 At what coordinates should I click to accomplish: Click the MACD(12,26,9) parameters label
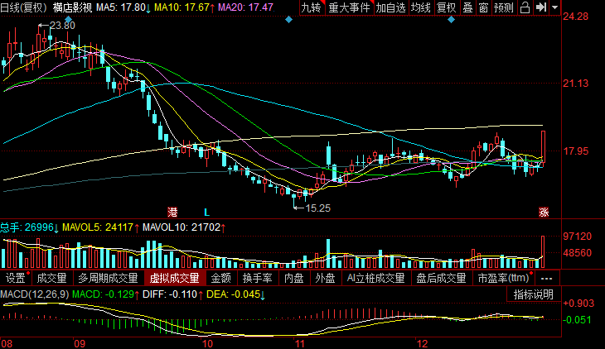pos(35,294)
